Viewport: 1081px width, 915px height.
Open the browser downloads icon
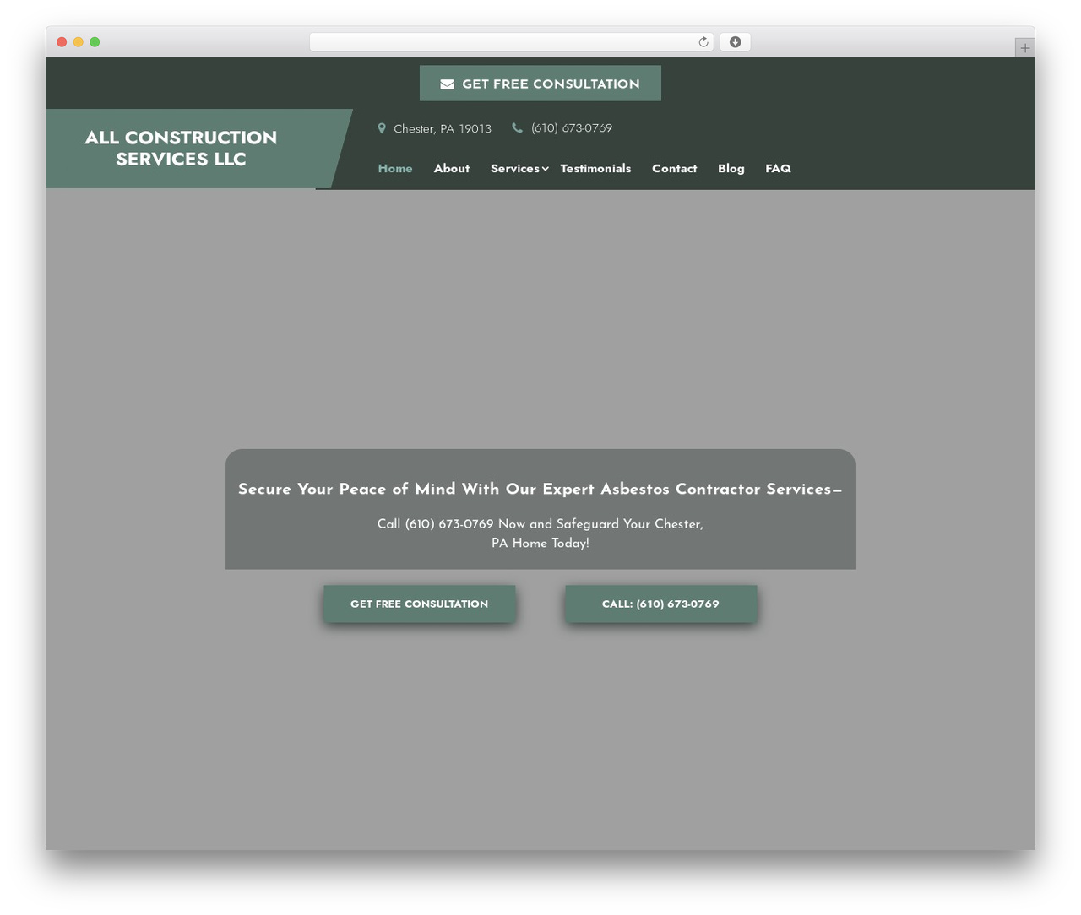coord(735,42)
